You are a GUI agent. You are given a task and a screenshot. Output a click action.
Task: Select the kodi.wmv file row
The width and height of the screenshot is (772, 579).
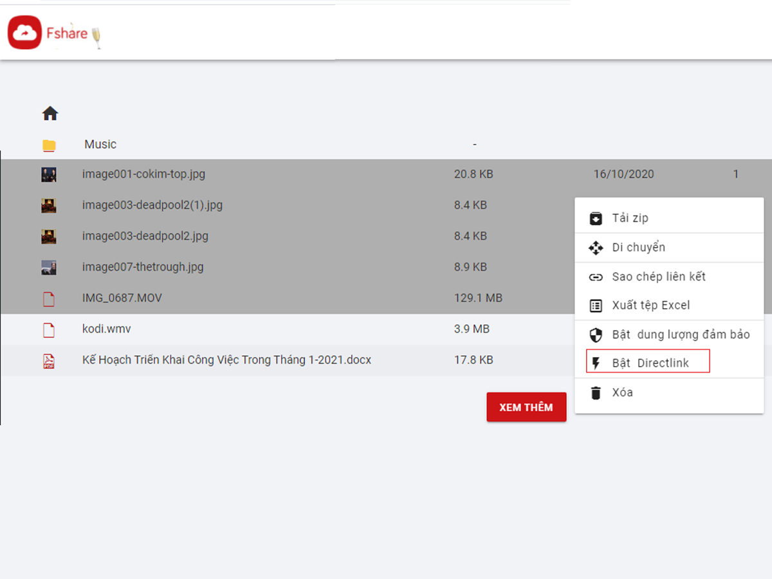[x=106, y=329]
